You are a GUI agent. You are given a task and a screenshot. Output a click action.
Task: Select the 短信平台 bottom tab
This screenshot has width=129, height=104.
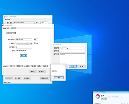12,66
